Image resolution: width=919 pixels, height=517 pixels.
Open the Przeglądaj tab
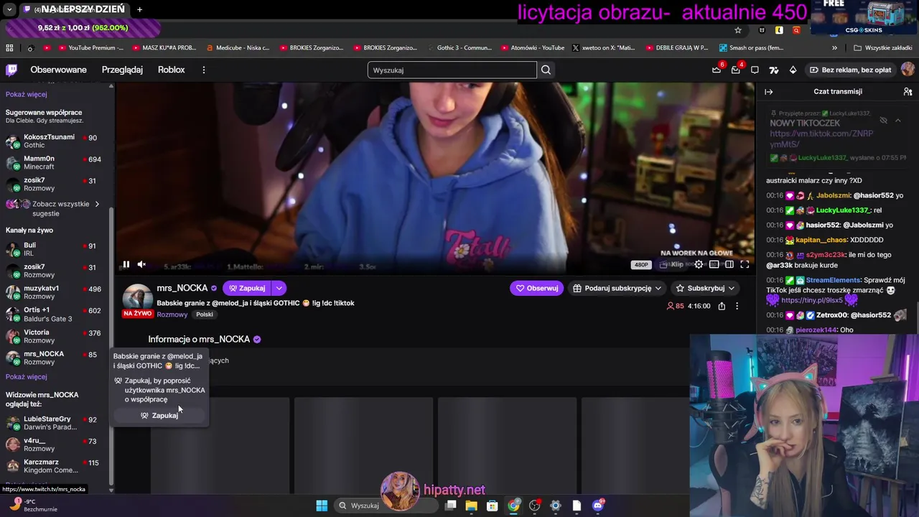pos(122,70)
